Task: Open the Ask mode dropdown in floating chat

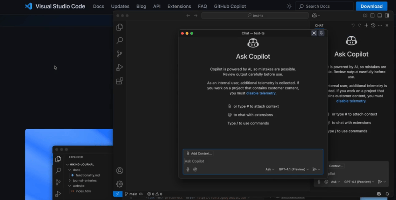Action: tap(270, 169)
